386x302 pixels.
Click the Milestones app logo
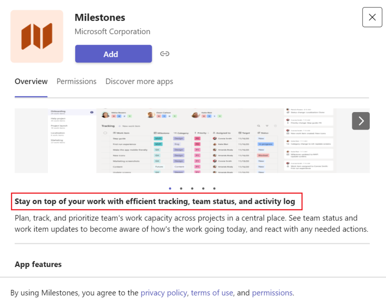pyautogui.click(x=36, y=36)
